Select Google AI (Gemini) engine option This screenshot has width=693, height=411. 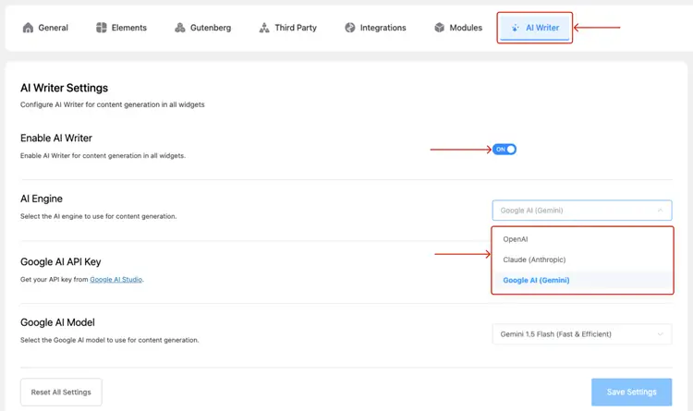tap(582, 280)
